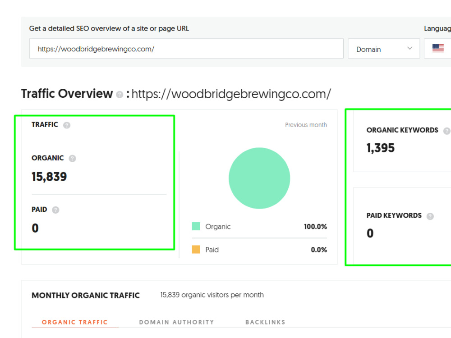This screenshot has height=338, width=451.
Task: Select the ORGANIC TRAFFIC tab
Action: [75, 322]
